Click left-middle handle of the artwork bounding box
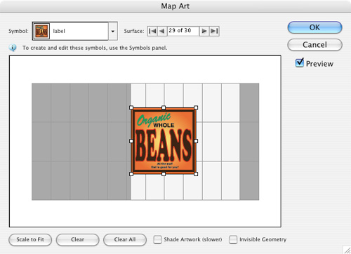This screenshot has height=254, width=351. (x=131, y=141)
